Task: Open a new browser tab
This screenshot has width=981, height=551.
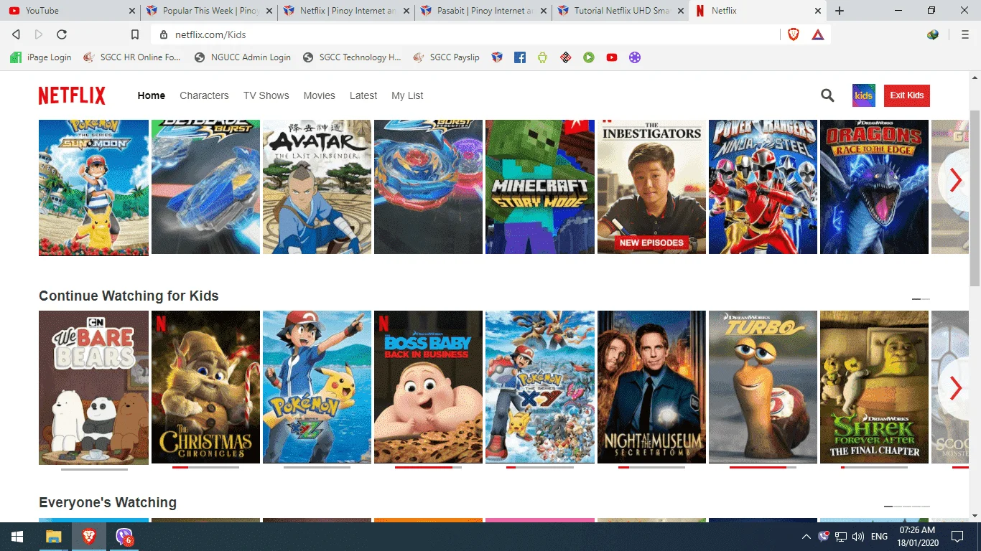Action: (840, 11)
